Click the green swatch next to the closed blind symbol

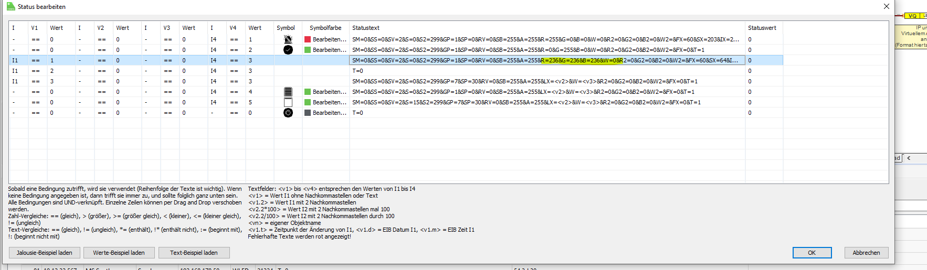pyautogui.click(x=308, y=92)
